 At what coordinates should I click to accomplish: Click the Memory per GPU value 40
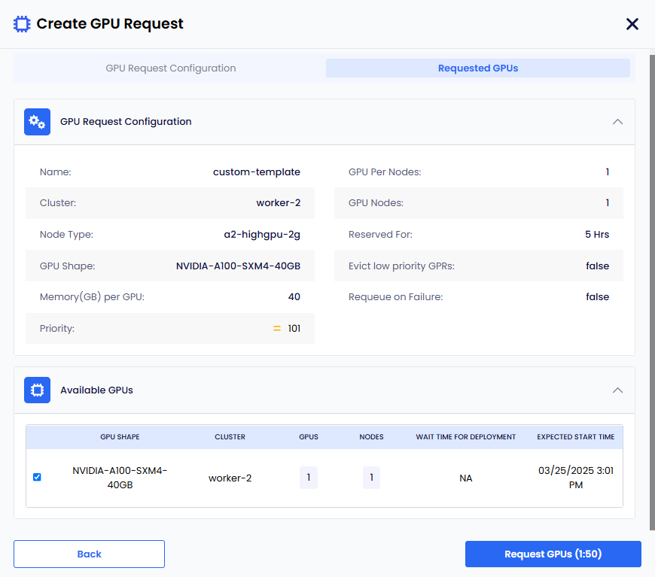coord(294,297)
